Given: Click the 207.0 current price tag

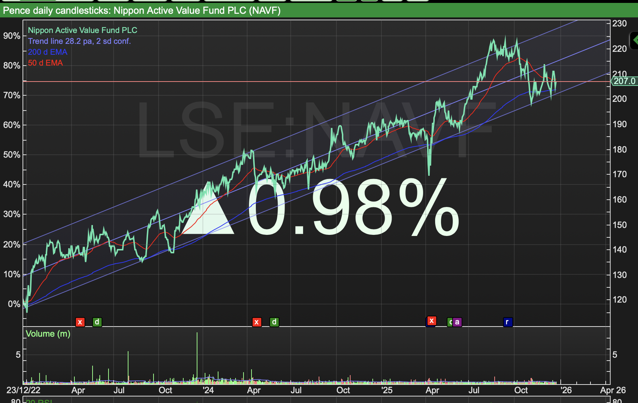Looking at the screenshot, I should (x=624, y=81).
